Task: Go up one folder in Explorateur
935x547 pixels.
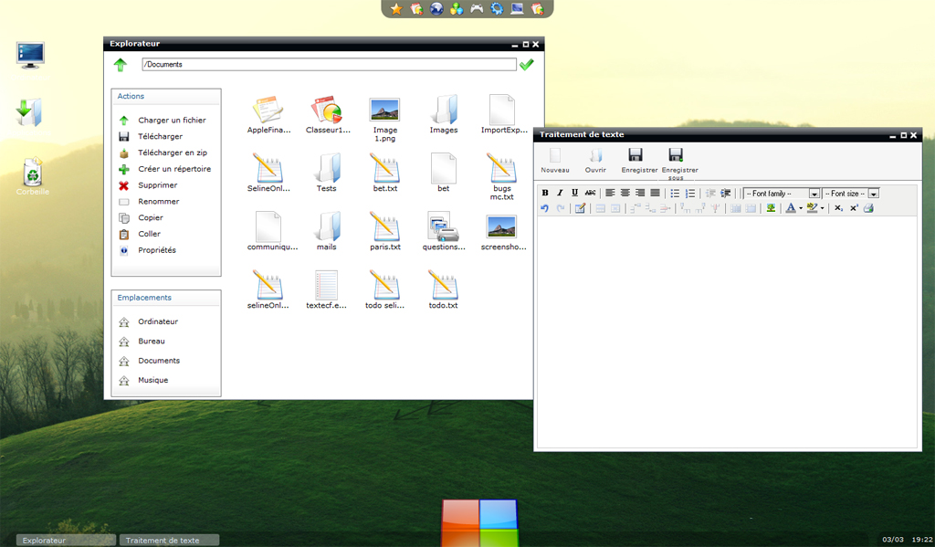Action: click(121, 65)
